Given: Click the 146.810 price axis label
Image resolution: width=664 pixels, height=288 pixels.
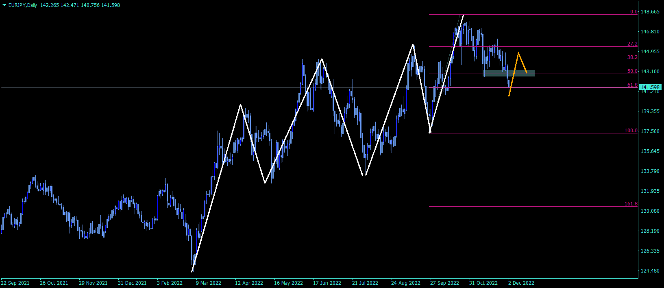Looking at the screenshot, I should 650,32.
